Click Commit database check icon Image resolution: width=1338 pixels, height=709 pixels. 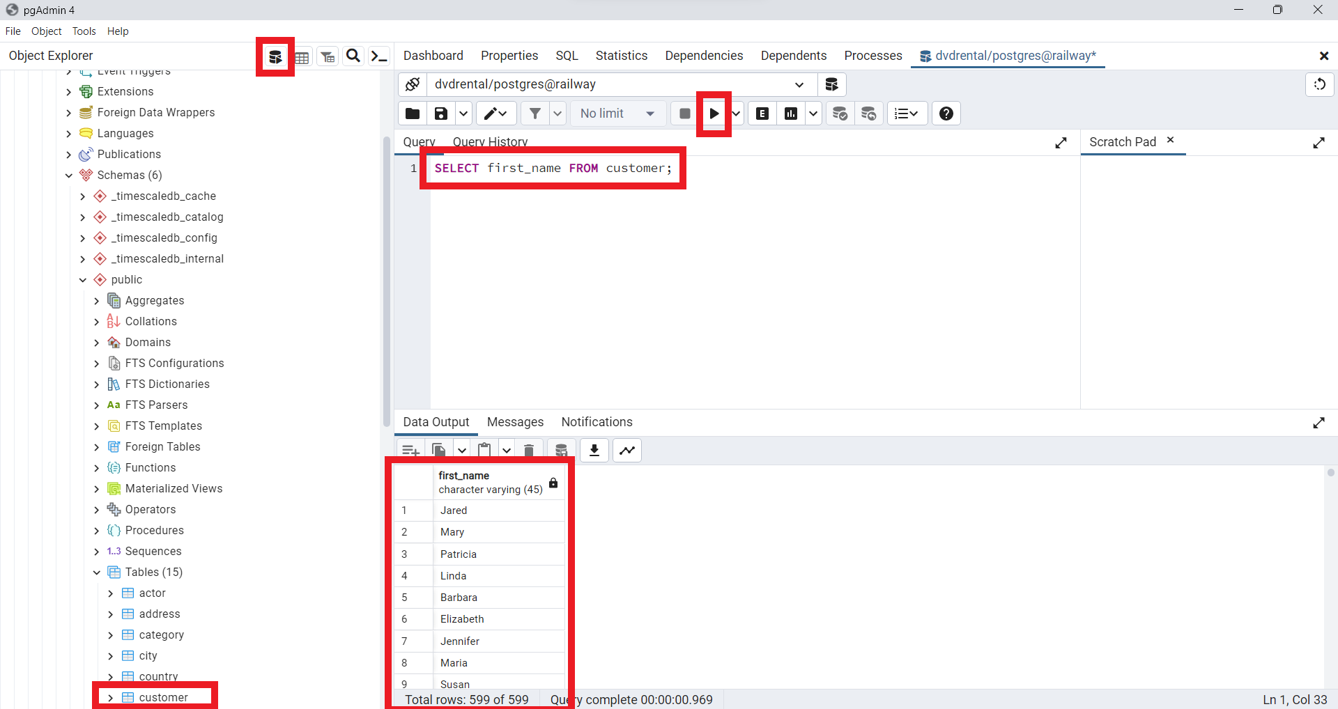[x=840, y=114]
